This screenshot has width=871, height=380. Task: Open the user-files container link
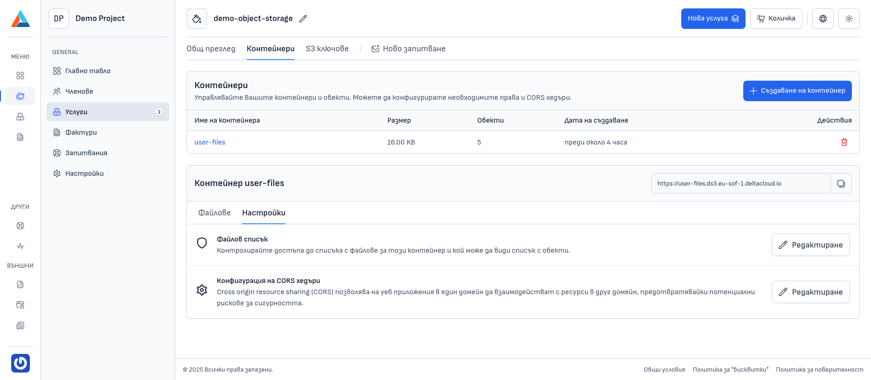tap(210, 142)
